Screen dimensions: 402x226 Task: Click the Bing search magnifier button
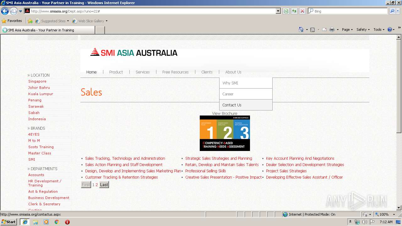click(x=392, y=11)
